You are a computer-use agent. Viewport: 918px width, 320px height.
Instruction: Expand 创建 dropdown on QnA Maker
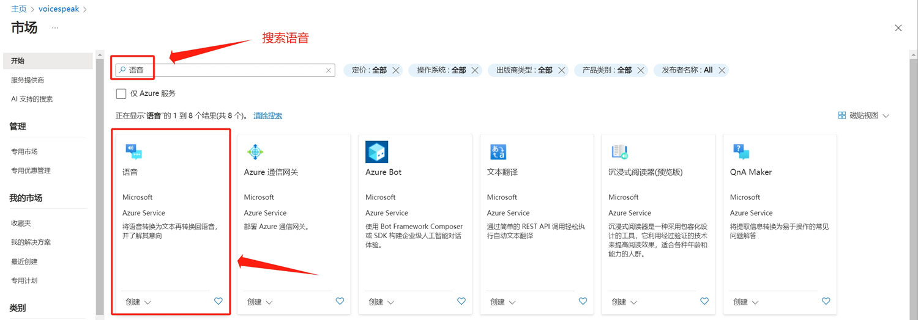tap(746, 302)
